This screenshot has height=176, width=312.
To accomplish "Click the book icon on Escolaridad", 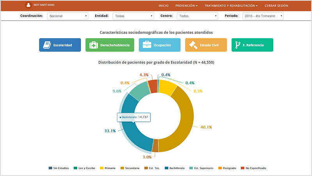I will point(47,45).
